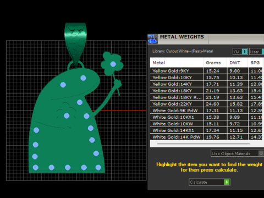Select the METAL WEIGHTS tab title
The height and width of the screenshot is (198, 264).
[x=182, y=37]
